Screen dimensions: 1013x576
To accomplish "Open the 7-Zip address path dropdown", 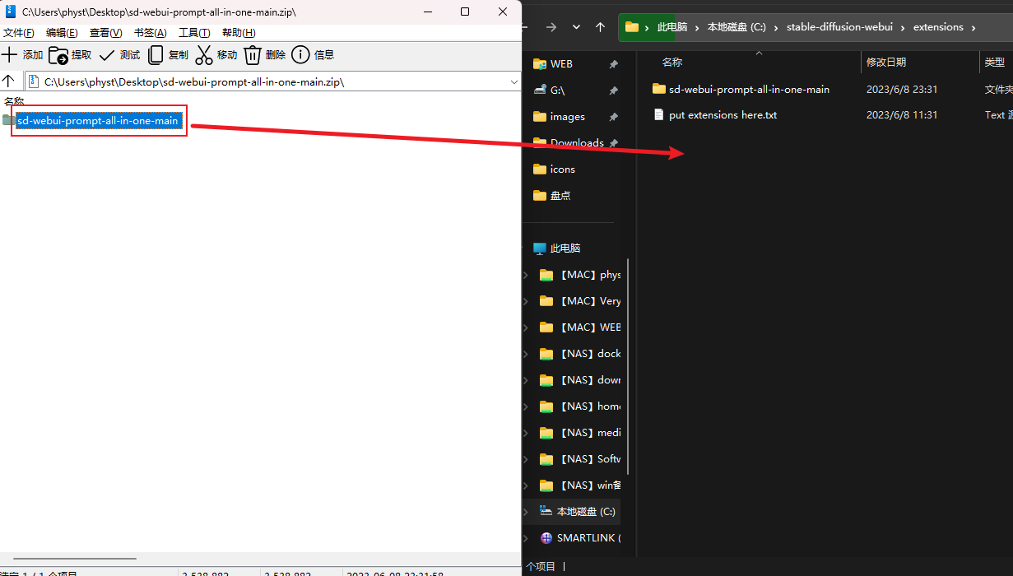I will (x=514, y=81).
